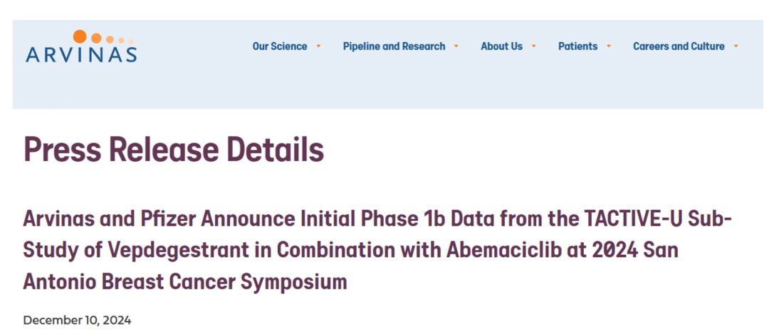Open the Our Science menu

click(280, 46)
